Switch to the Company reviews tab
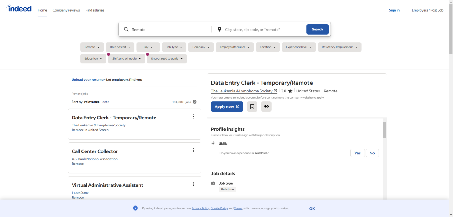The height and width of the screenshot is (217, 453). pyautogui.click(x=66, y=10)
